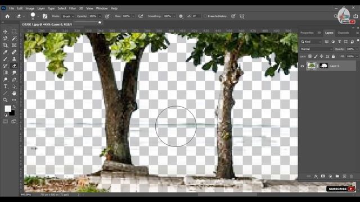This screenshot has width=360, height=202.
Task: Switch to the Channels tab
Action: (x=344, y=33)
